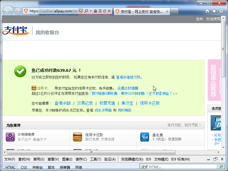Open the 我的等级 link

[125, 110]
